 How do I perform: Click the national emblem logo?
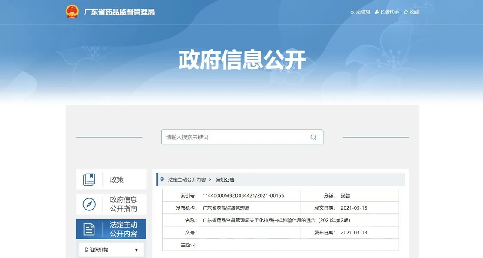point(72,12)
